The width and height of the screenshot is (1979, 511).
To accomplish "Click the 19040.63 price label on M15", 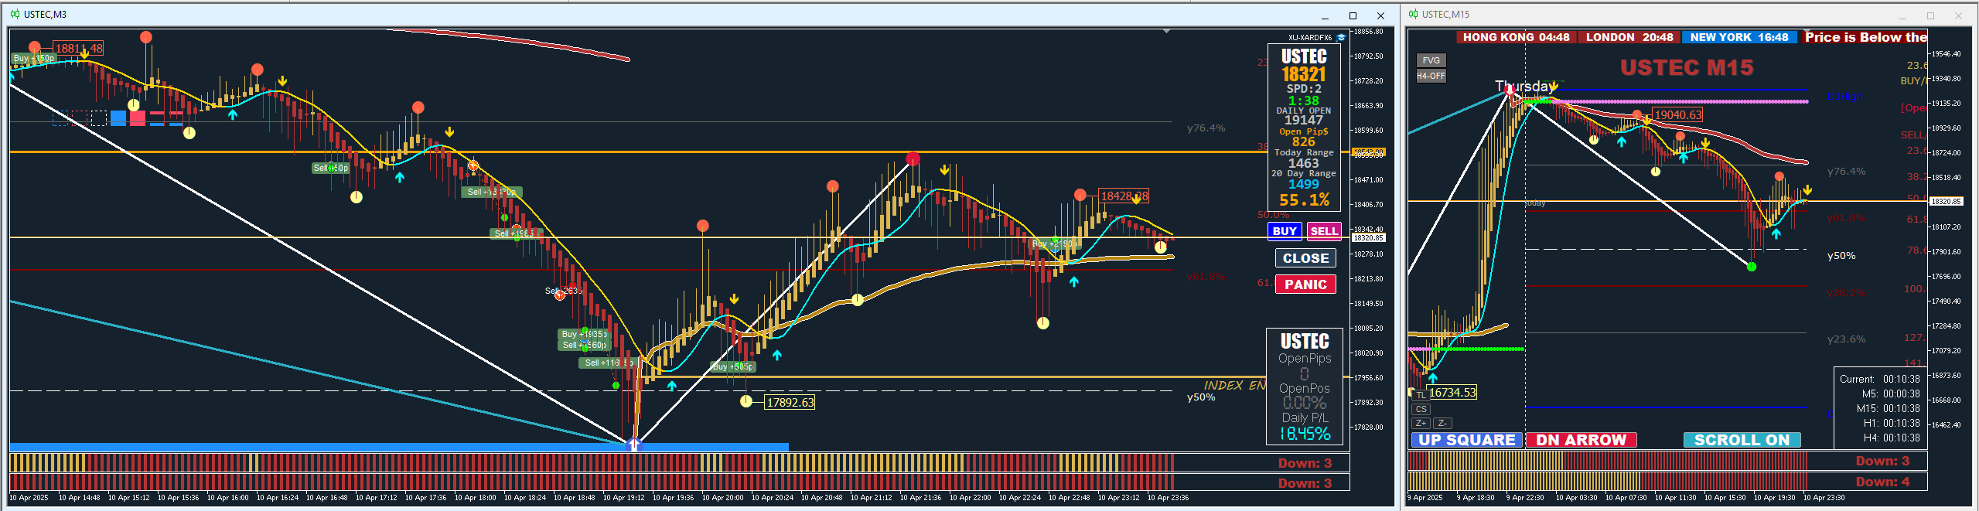I will pos(1677,114).
